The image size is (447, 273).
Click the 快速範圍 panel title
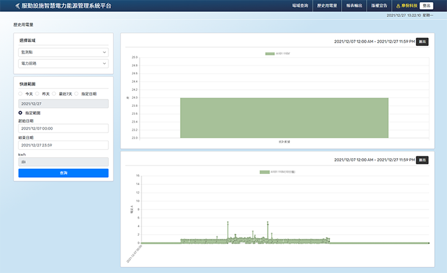(28, 84)
